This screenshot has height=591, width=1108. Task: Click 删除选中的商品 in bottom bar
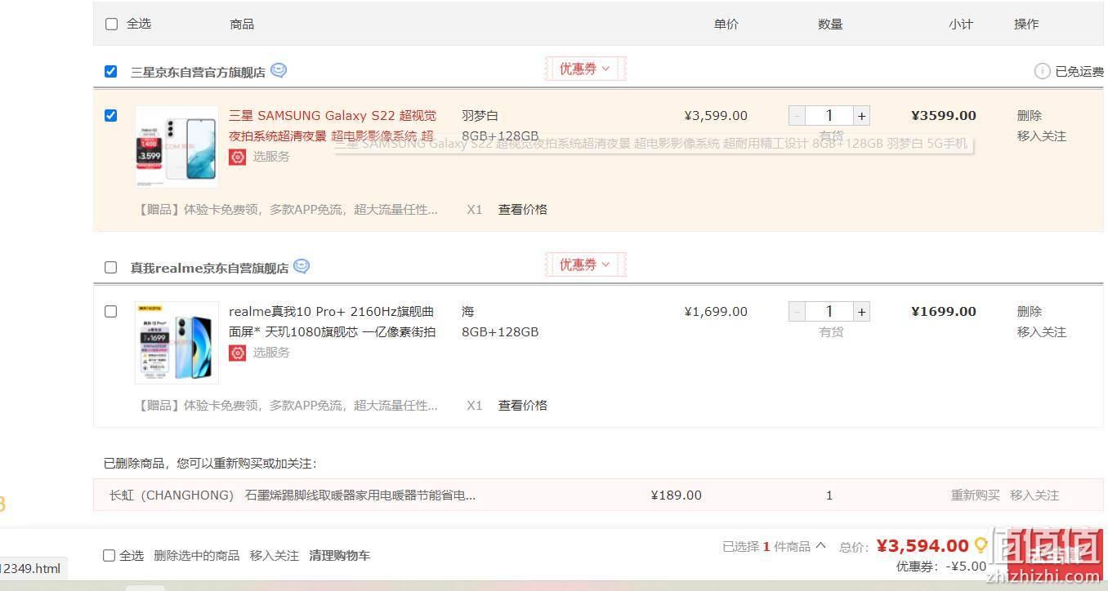197,556
